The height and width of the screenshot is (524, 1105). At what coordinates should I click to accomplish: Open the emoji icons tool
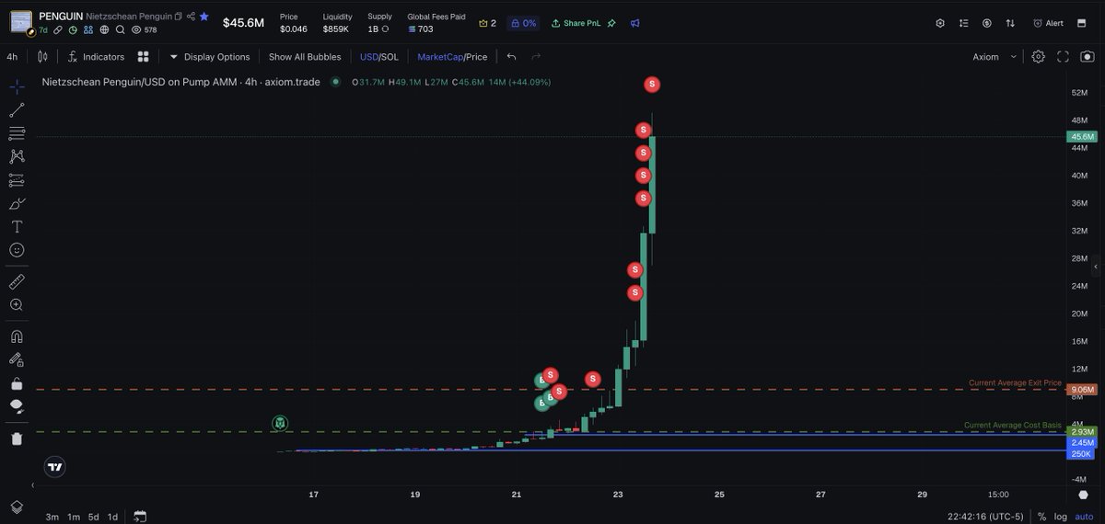(x=17, y=250)
